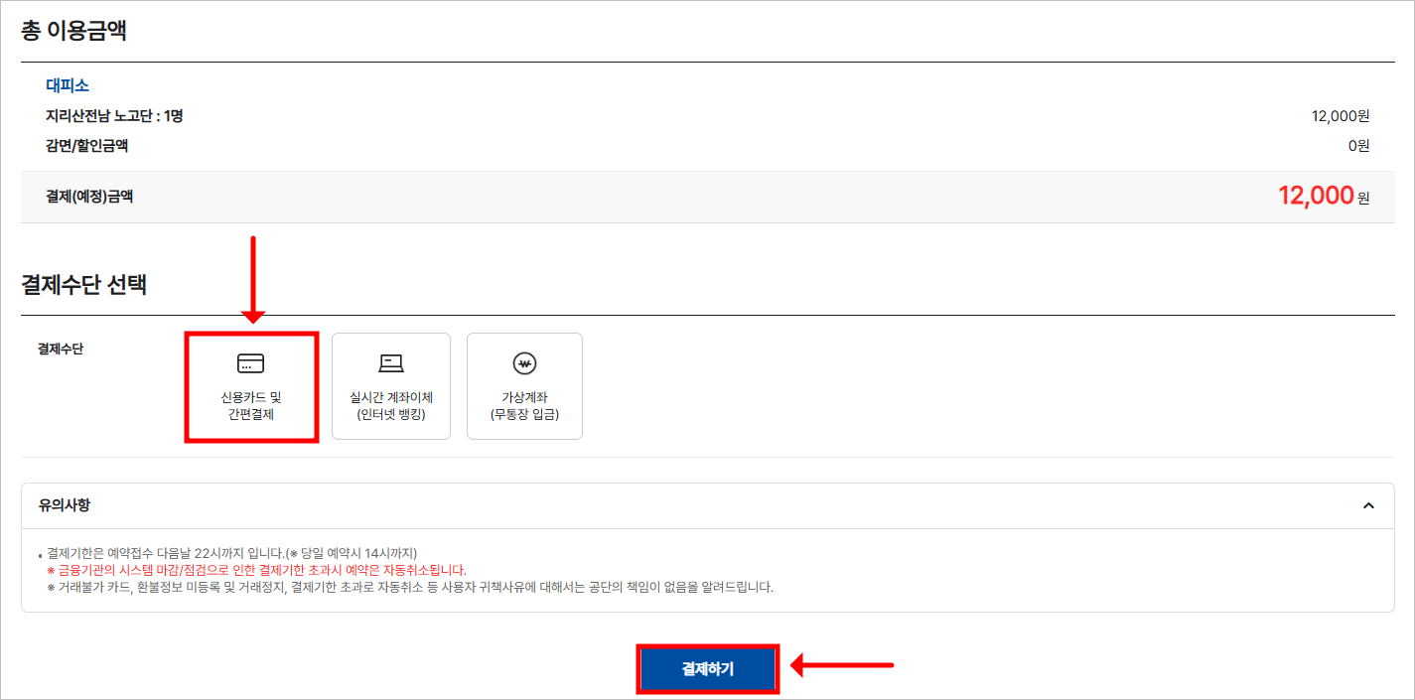Click the 결제(예정)금액 label
This screenshot has width=1415, height=700.
pyautogui.click(x=89, y=197)
